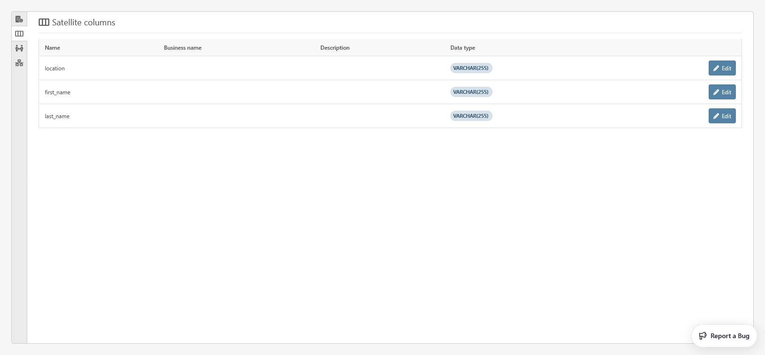
Task: Click the VARCHAR(255) badge for location
Action: (x=471, y=68)
